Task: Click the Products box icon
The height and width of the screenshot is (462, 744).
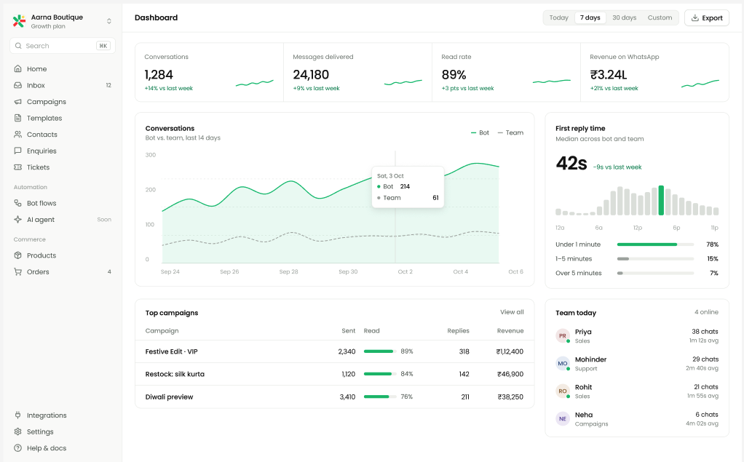Action: pyautogui.click(x=17, y=255)
